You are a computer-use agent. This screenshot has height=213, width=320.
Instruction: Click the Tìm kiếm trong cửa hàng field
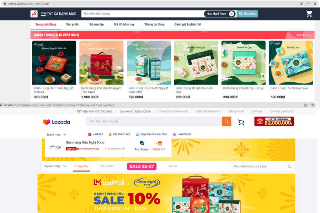click(262, 166)
